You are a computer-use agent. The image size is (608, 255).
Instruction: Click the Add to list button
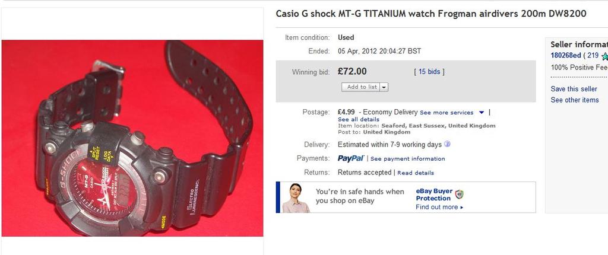coord(360,87)
